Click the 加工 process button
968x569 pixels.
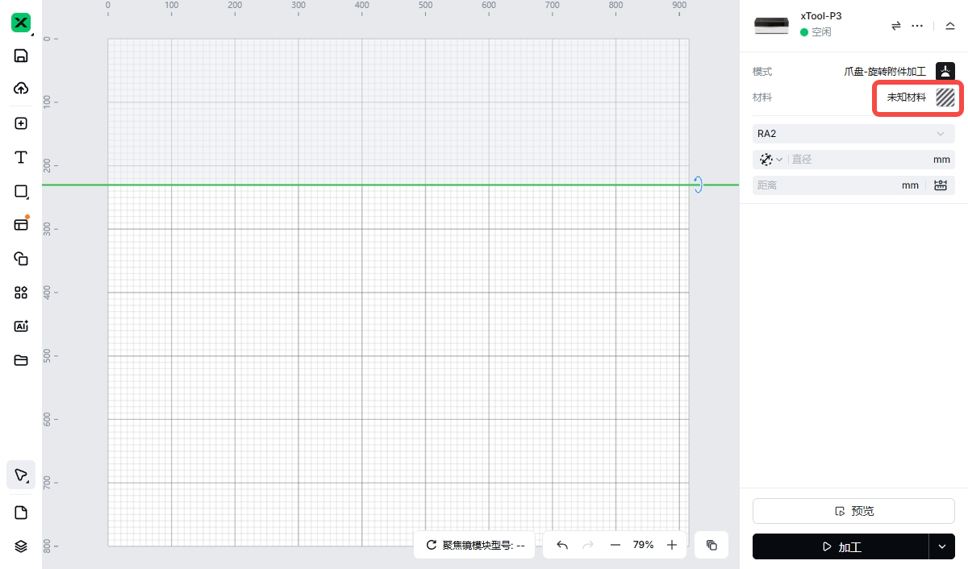841,546
